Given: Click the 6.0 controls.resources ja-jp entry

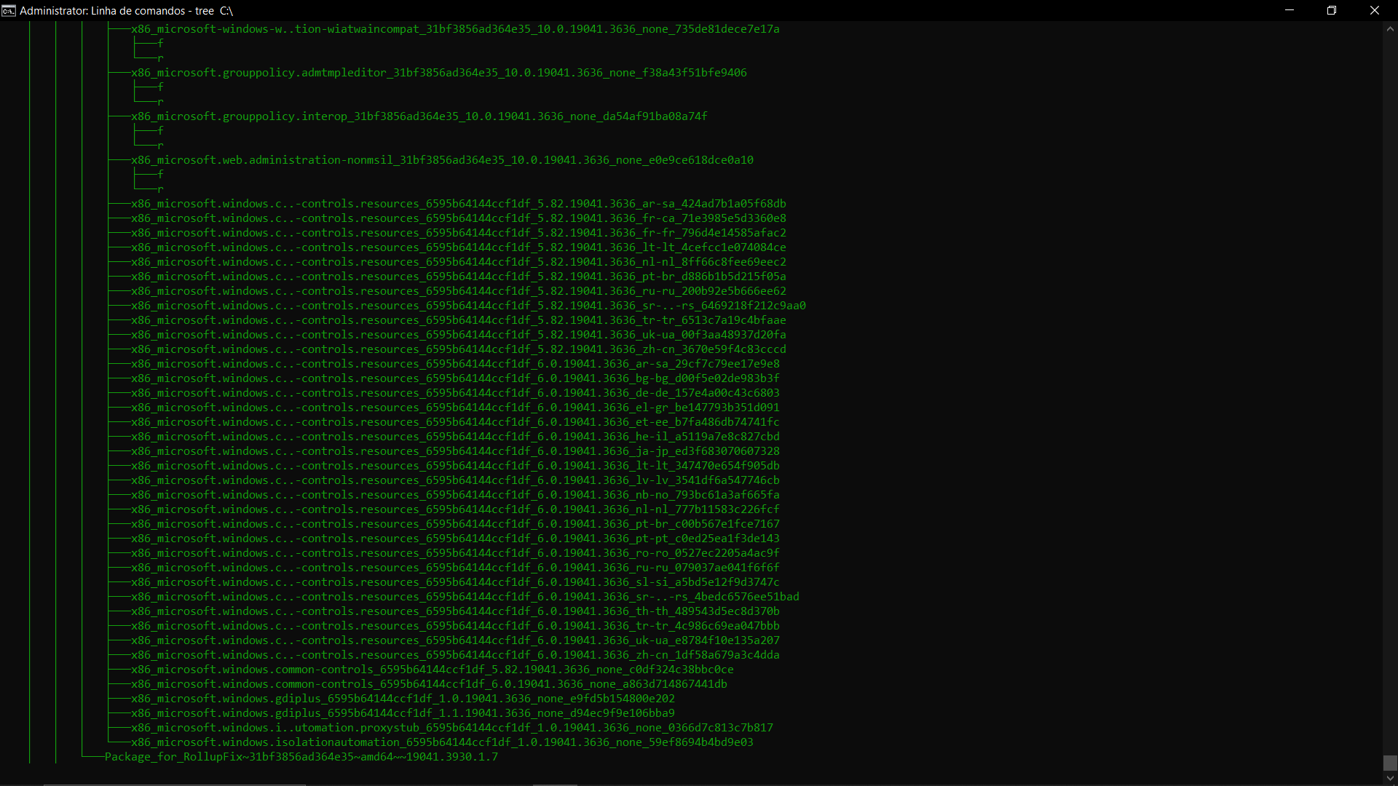Looking at the screenshot, I should (455, 451).
